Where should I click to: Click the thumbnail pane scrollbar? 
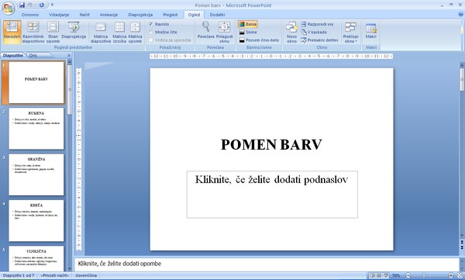tap(70, 89)
